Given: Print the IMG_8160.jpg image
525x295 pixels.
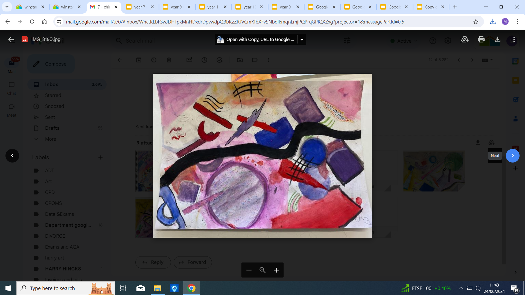Looking at the screenshot, I should point(481,39).
